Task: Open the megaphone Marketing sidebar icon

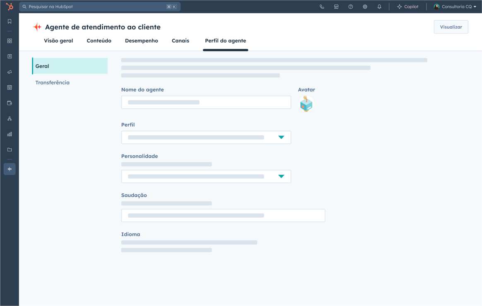Action: pyautogui.click(x=10, y=72)
